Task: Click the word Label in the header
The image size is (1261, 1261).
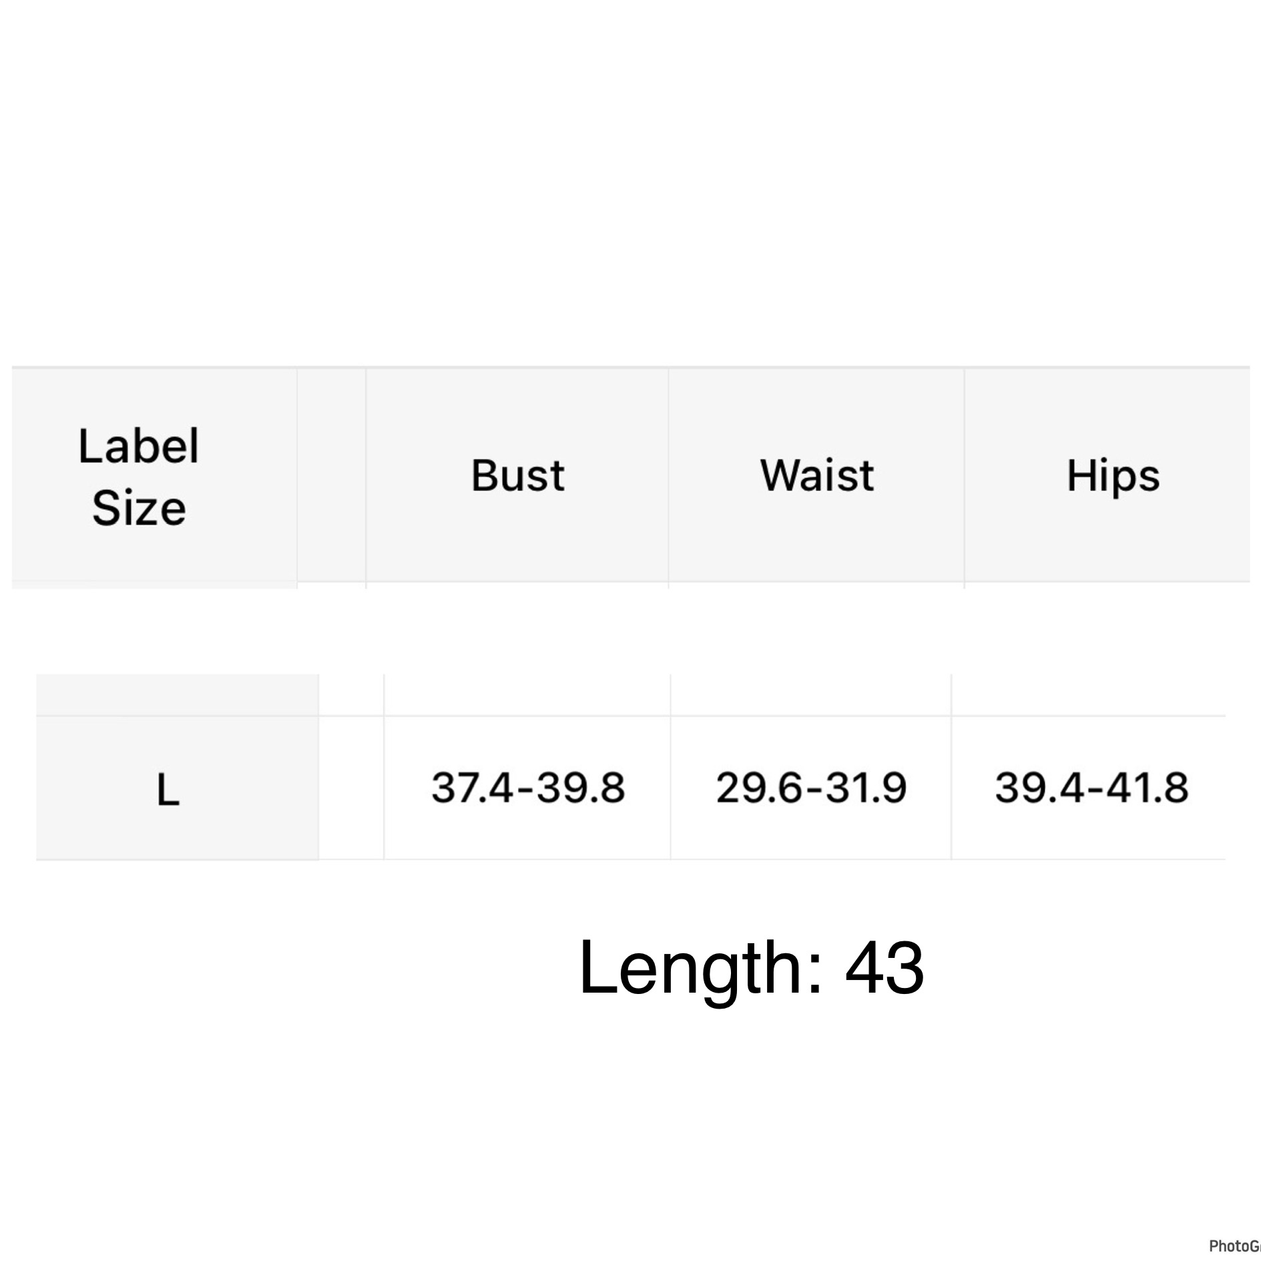Action: click(x=138, y=446)
